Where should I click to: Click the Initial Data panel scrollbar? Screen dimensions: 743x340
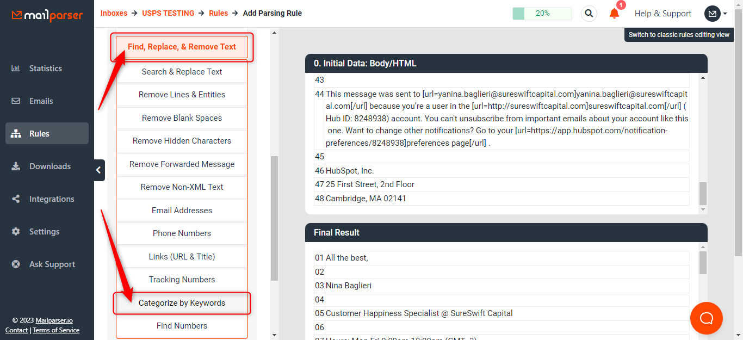coord(703,193)
